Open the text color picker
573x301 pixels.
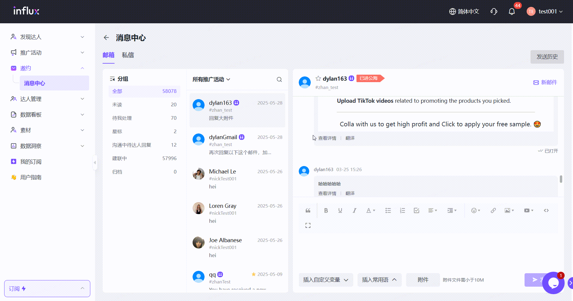(x=371, y=211)
